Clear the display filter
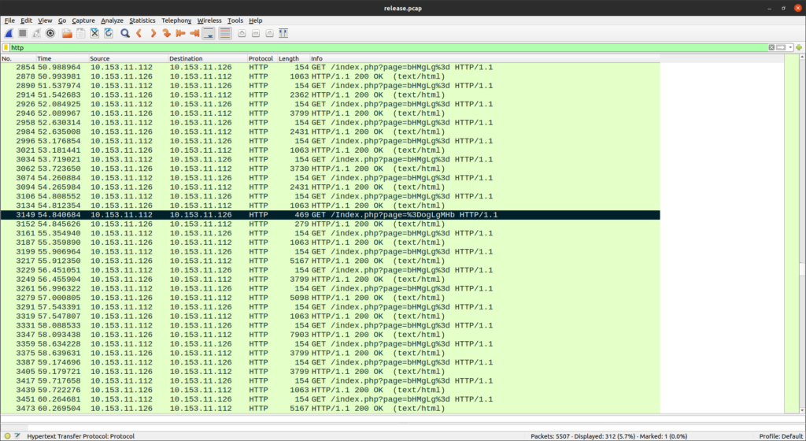This screenshot has width=806, height=441. tap(771, 47)
